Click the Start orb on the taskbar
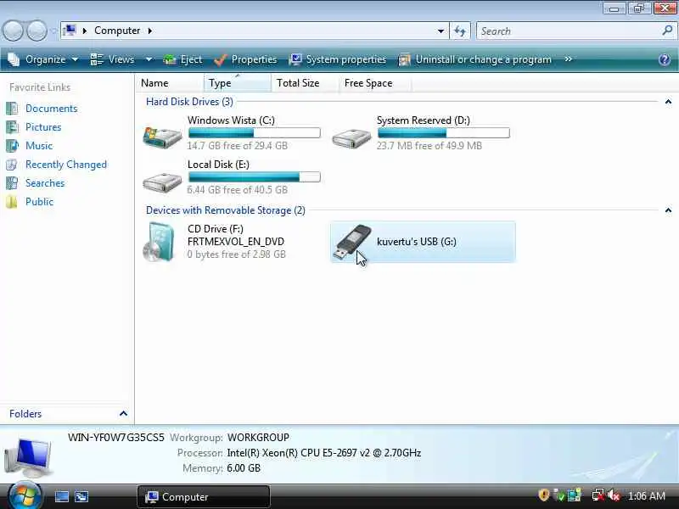Viewport: 679px width, 509px height. coord(25,495)
